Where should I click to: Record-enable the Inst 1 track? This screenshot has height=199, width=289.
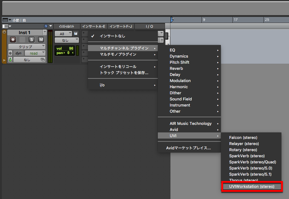(x=13, y=40)
